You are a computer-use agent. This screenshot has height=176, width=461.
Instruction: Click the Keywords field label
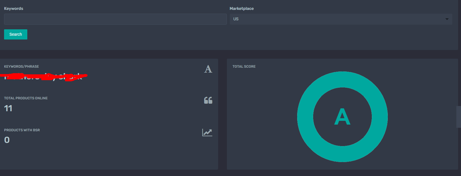pyautogui.click(x=14, y=8)
